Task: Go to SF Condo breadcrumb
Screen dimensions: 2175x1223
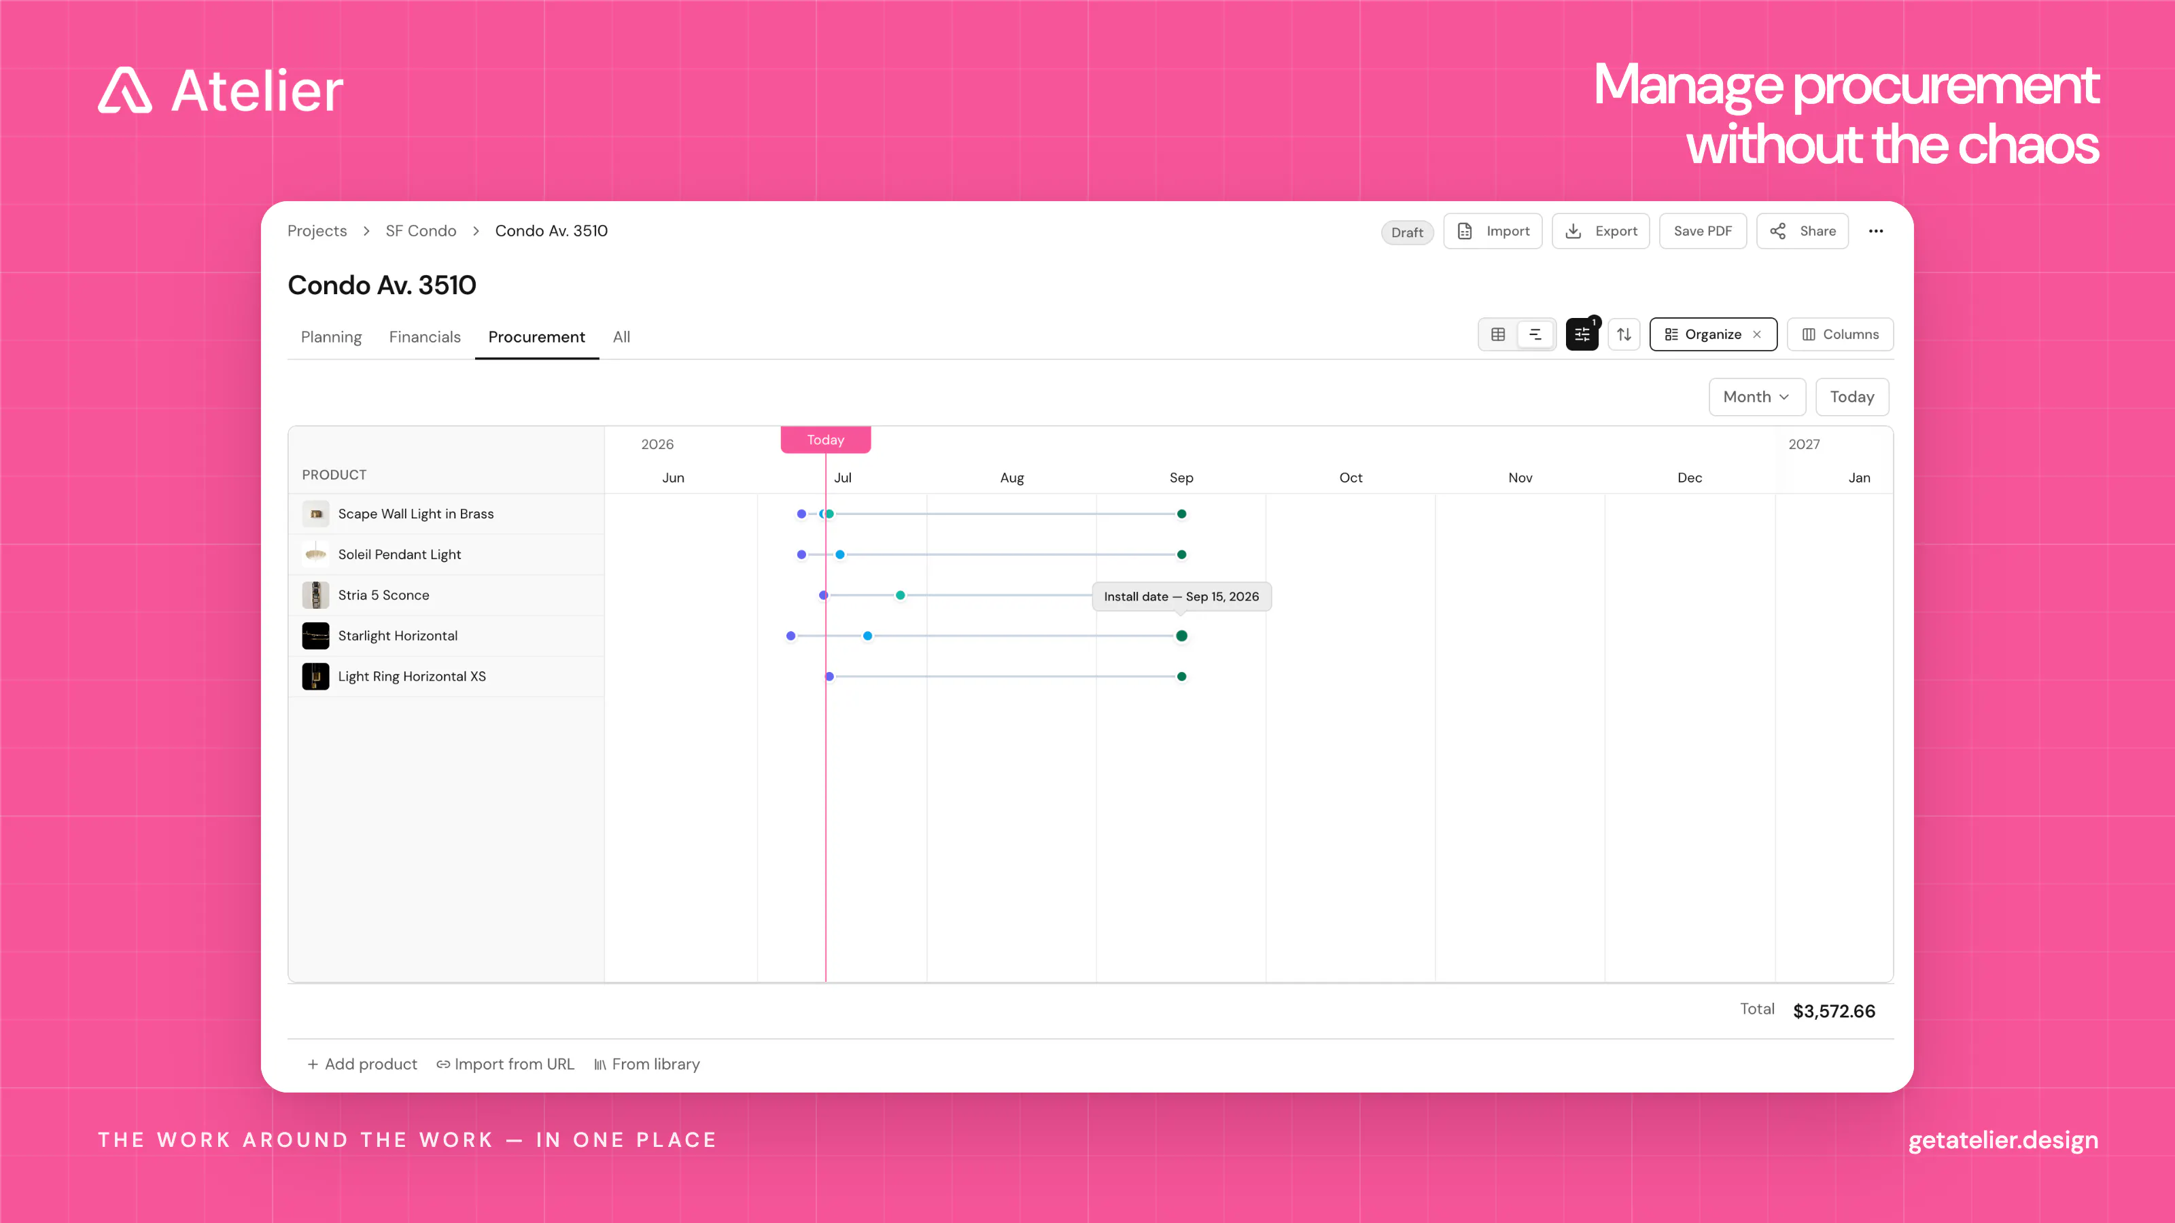Action: pyautogui.click(x=421, y=230)
